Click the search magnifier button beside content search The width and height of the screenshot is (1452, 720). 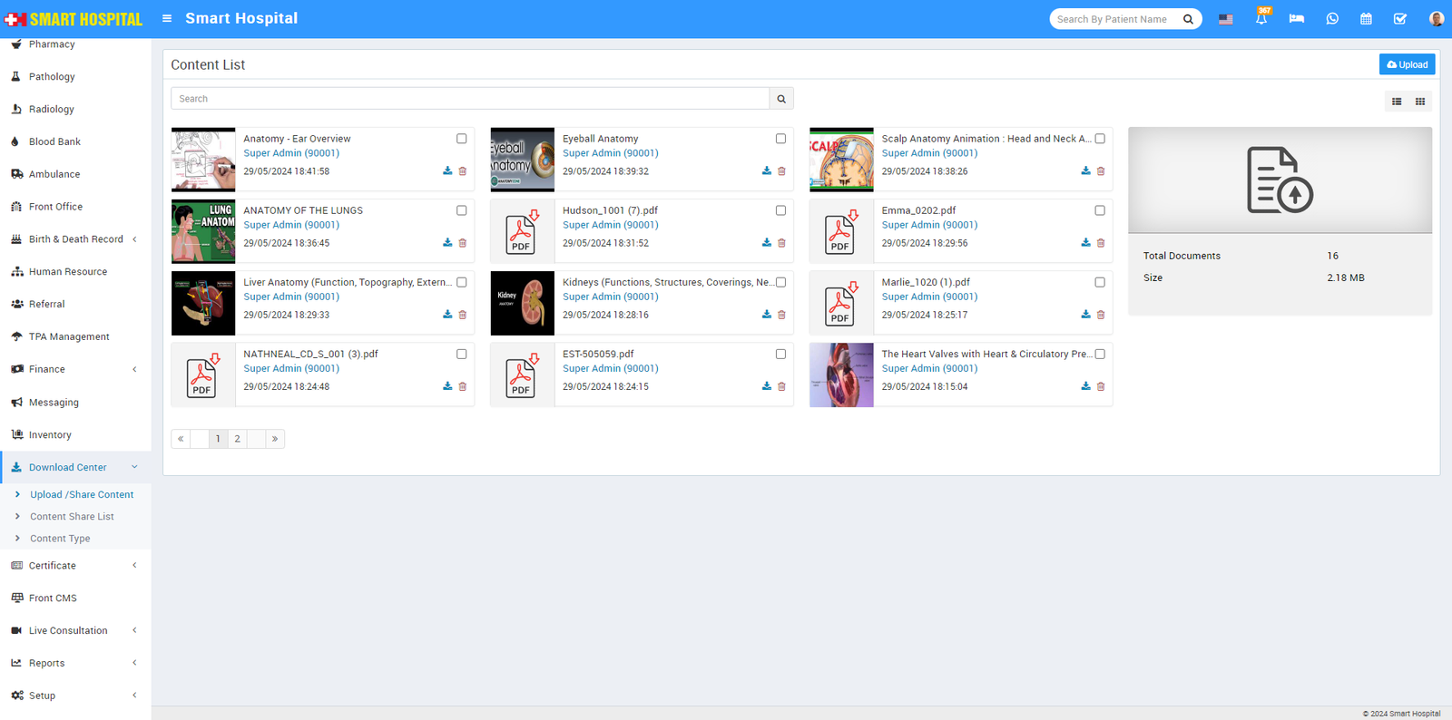coord(781,99)
